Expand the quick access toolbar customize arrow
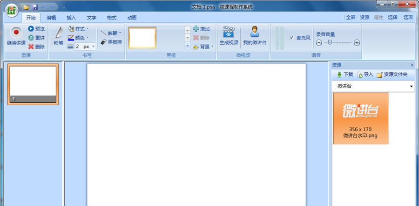Viewport: 419px width, 206px height. [64, 7]
